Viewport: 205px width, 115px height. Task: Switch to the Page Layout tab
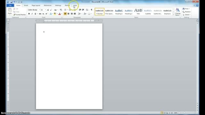(36, 5)
